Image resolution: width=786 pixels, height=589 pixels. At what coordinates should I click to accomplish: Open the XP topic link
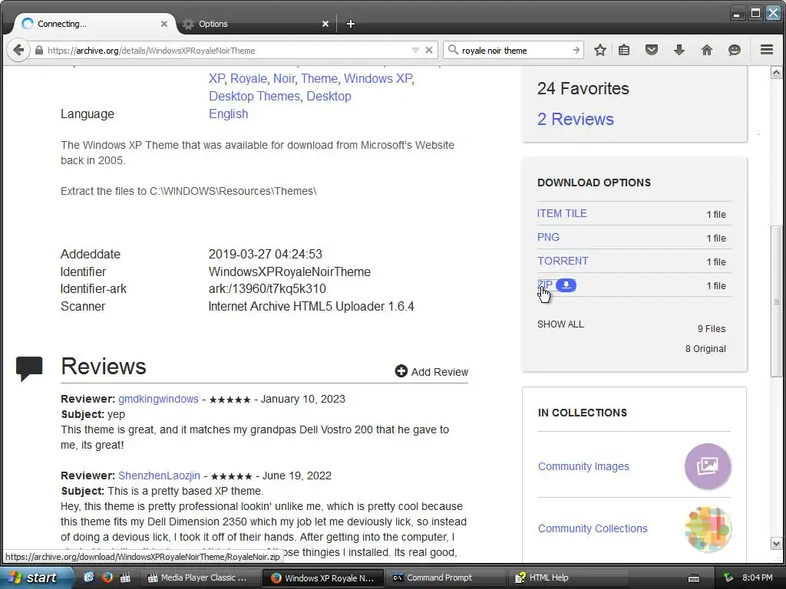(x=216, y=79)
